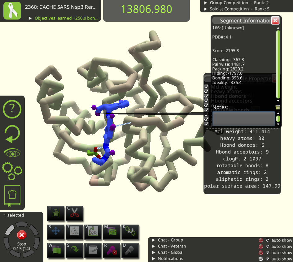Select the blue Move arrows tool (3)
Image resolution: width=293 pixels, height=262 pixels.
pyautogui.click(x=56, y=231)
